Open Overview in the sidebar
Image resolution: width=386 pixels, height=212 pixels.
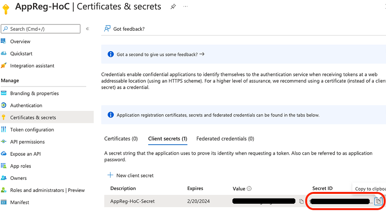tap(20, 41)
